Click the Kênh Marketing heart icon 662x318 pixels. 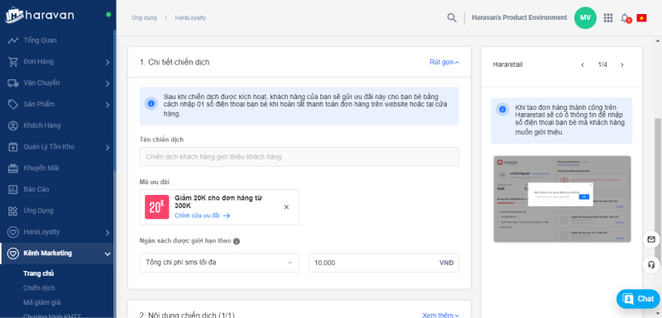point(13,253)
